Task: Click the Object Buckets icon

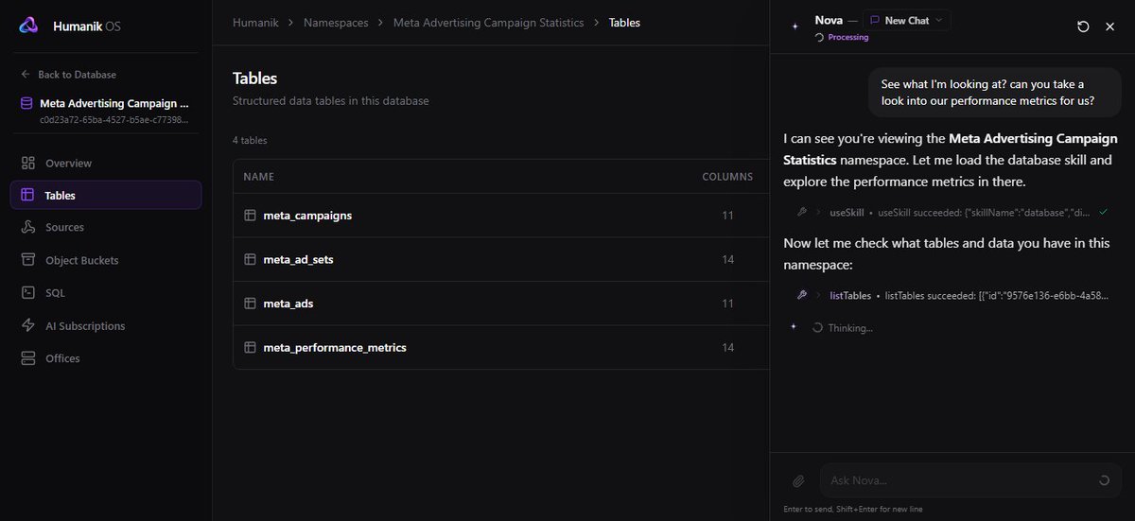Action: click(x=28, y=260)
